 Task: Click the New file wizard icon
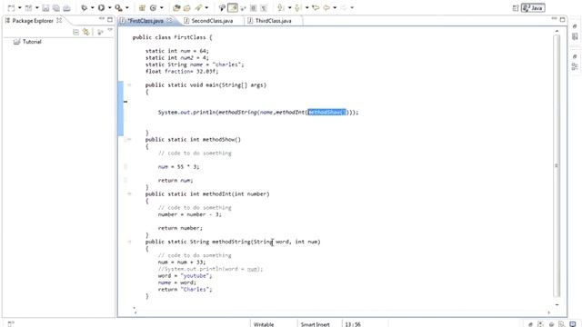point(11,8)
